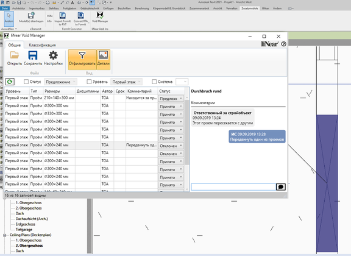Send comment with speech bubble button

pos(281,187)
